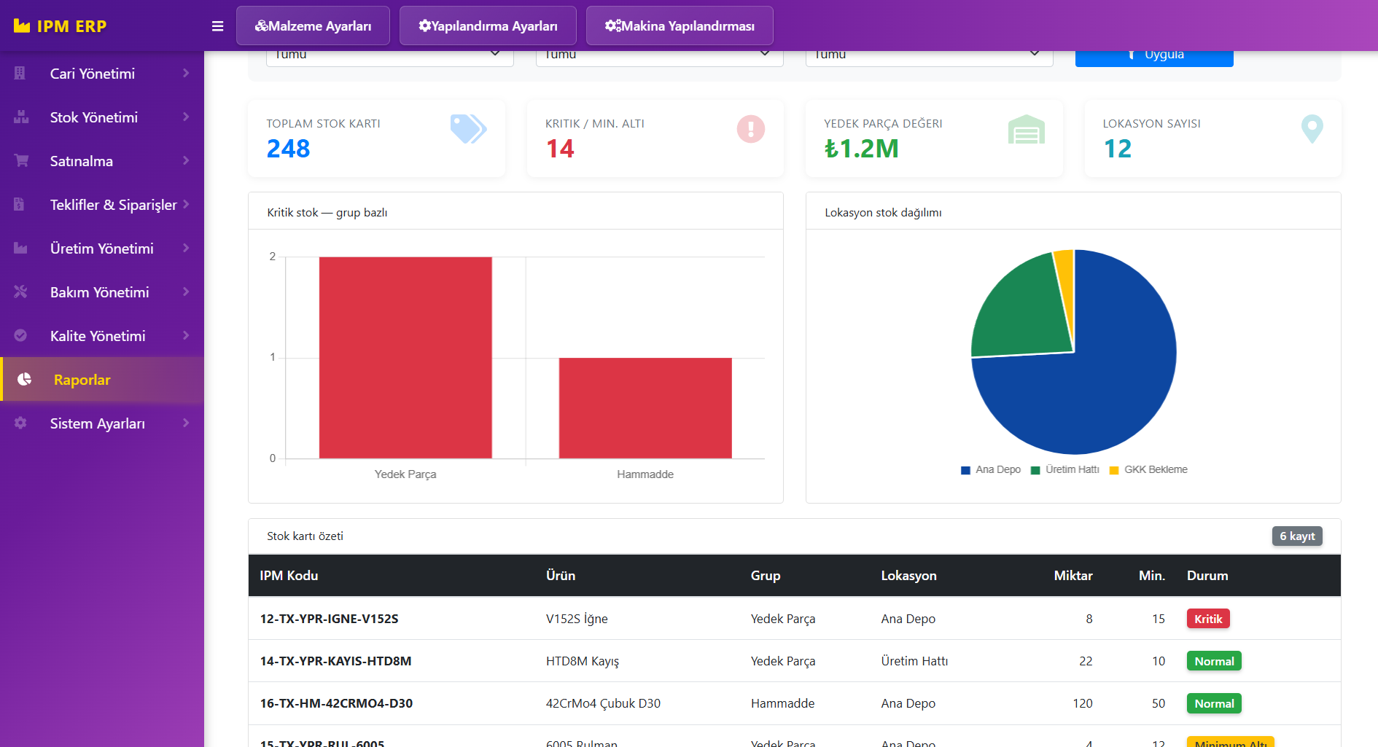
Task: Click the IPM Kodu column header
Action: (289, 576)
